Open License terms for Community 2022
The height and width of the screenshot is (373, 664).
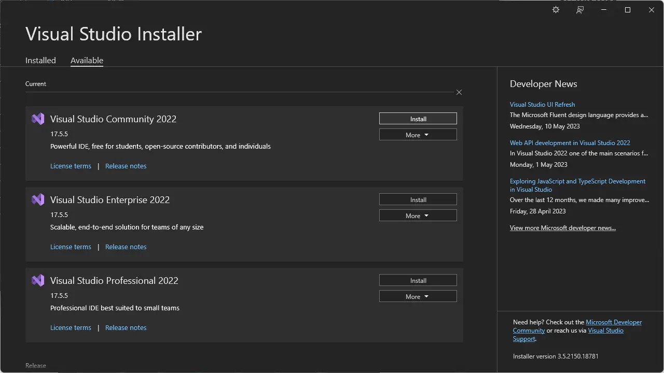pyautogui.click(x=71, y=166)
